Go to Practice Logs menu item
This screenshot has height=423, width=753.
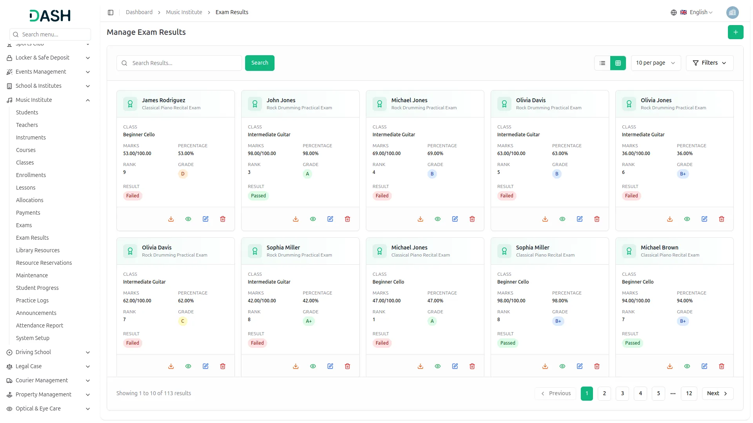tap(32, 300)
